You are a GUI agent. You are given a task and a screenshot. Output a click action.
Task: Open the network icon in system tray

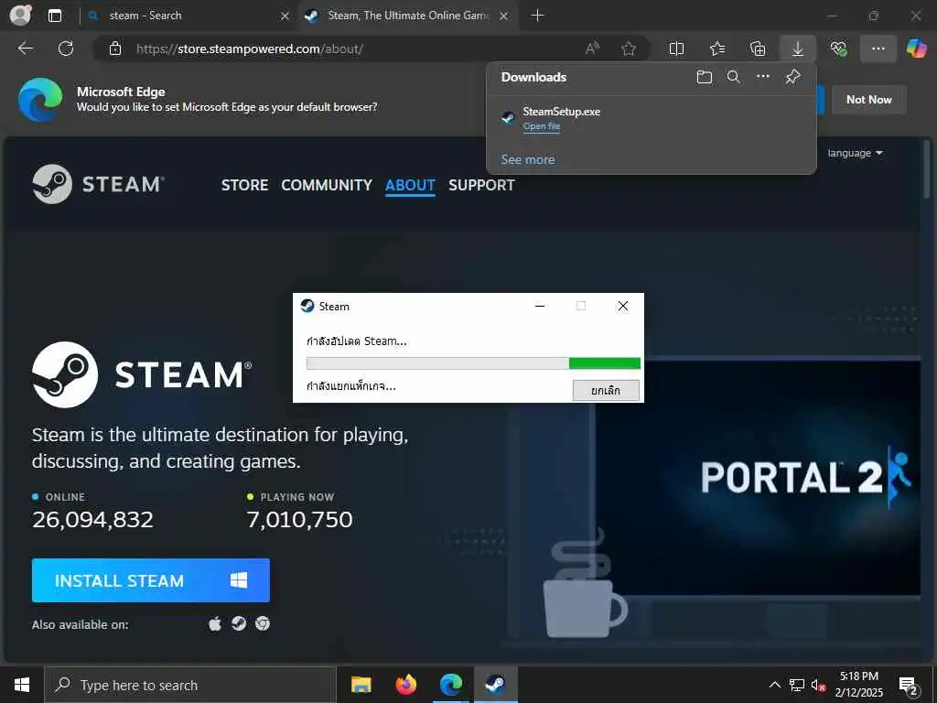click(x=797, y=685)
